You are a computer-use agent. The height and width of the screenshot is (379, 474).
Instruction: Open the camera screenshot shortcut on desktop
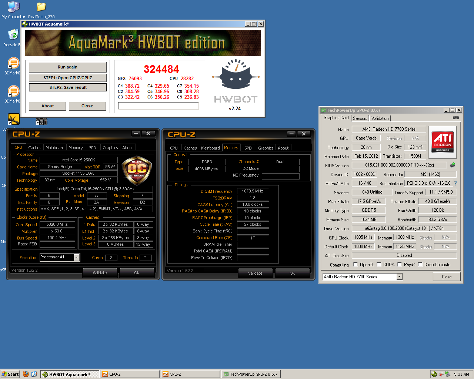41,121
